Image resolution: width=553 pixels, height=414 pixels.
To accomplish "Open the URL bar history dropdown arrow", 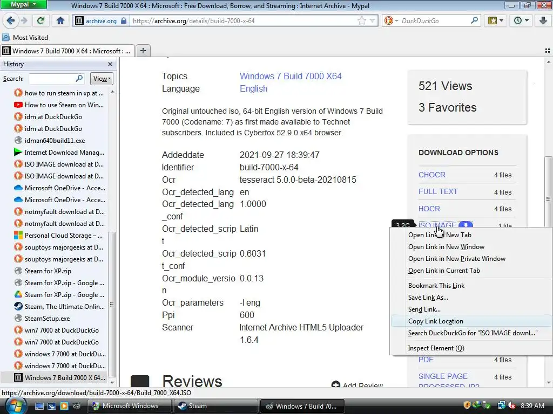I will (373, 21).
